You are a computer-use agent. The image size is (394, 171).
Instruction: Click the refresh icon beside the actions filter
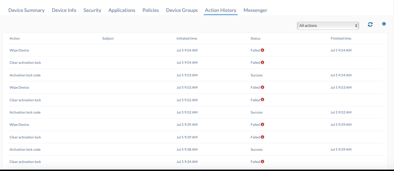tap(370, 24)
